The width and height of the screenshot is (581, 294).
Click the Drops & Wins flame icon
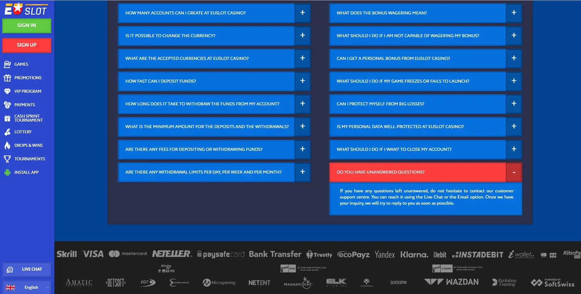coord(7,145)
